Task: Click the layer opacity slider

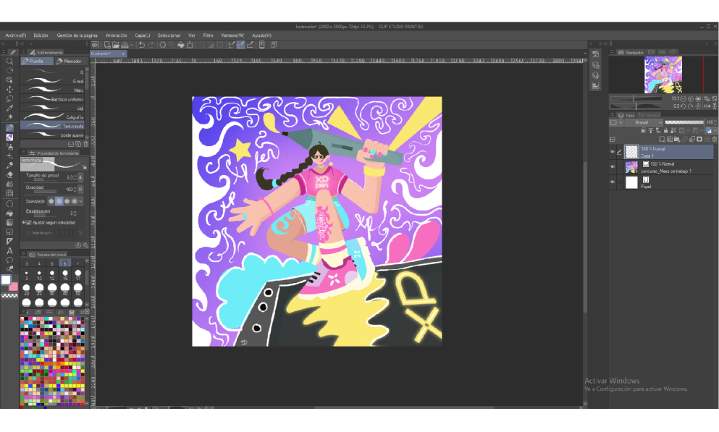Action: pyautogui.click(x=684, y=122)
